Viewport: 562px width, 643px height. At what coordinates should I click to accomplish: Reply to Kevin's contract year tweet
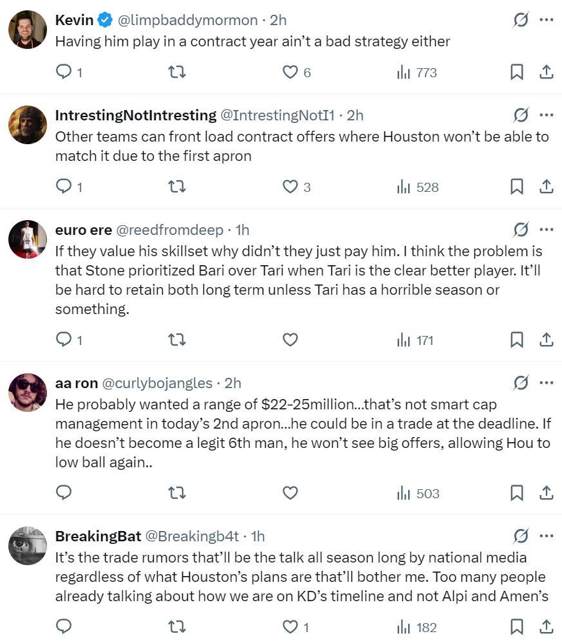pos(64,72)
